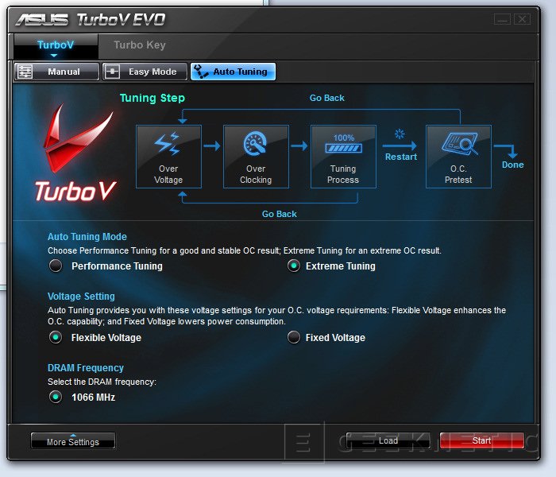Expand More Settings panel

point(73,440)
